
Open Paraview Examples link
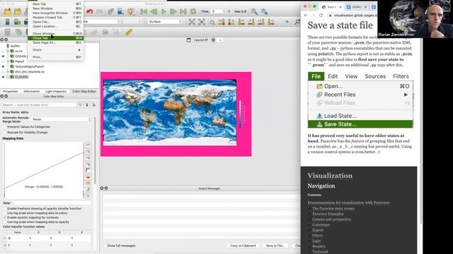coord(328,214)
